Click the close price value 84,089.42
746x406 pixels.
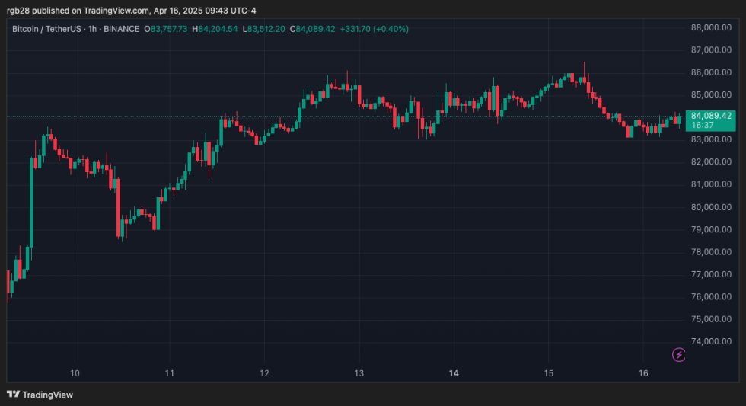(320, 29)
